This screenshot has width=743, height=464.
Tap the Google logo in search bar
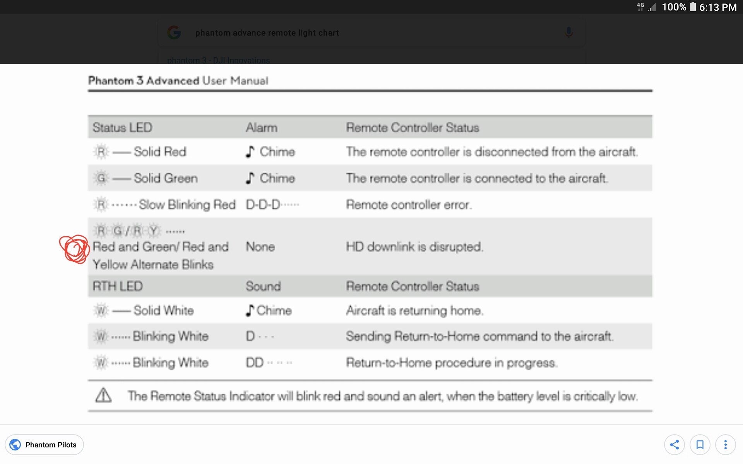pyautogui.click(x=174, y=32)
